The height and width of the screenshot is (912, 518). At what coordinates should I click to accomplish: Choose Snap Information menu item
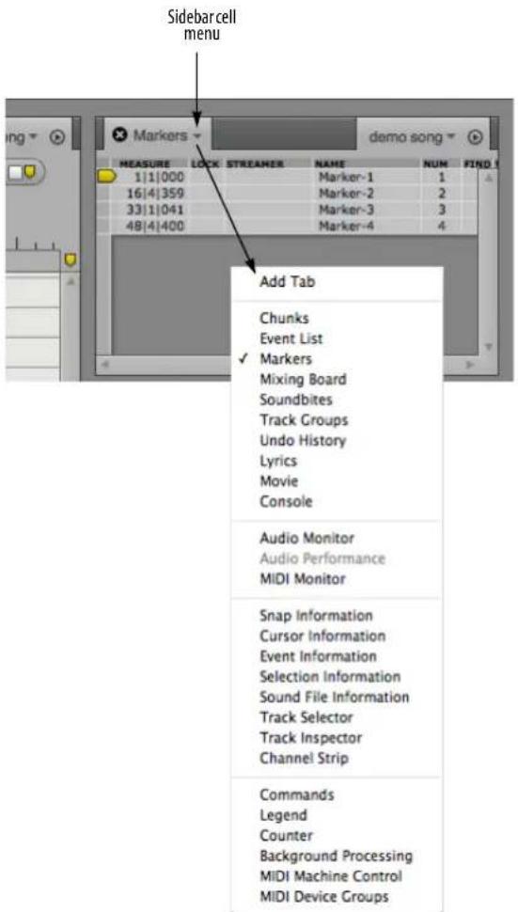pyautogui.click(x=316, y=616)
